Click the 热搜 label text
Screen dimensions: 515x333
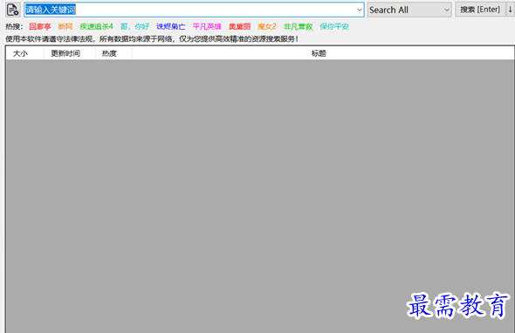14,26
